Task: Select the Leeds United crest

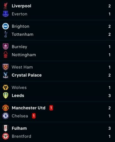Action: click(x=6, y=95)
